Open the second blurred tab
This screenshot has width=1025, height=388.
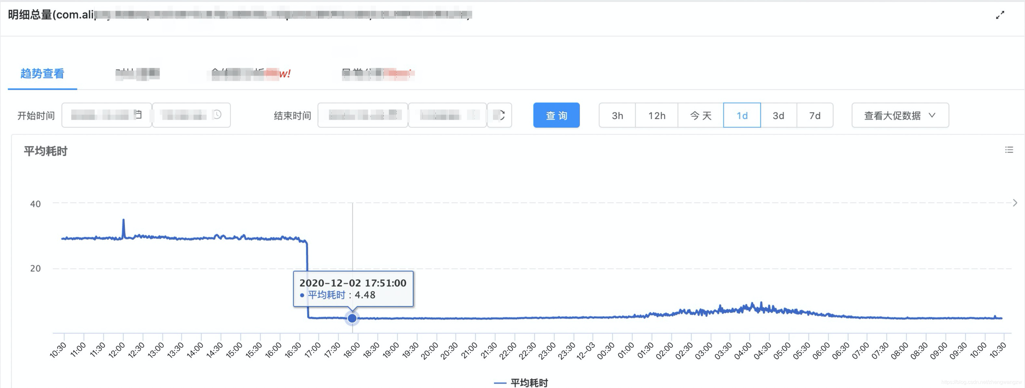point(138,74)
